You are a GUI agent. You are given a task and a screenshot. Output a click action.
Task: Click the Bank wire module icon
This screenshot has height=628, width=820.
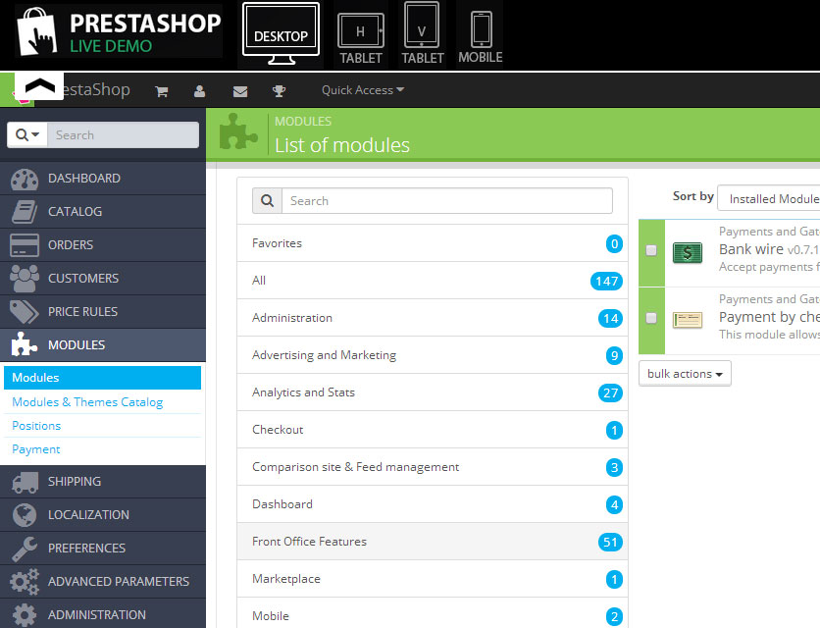coord(688,253)
